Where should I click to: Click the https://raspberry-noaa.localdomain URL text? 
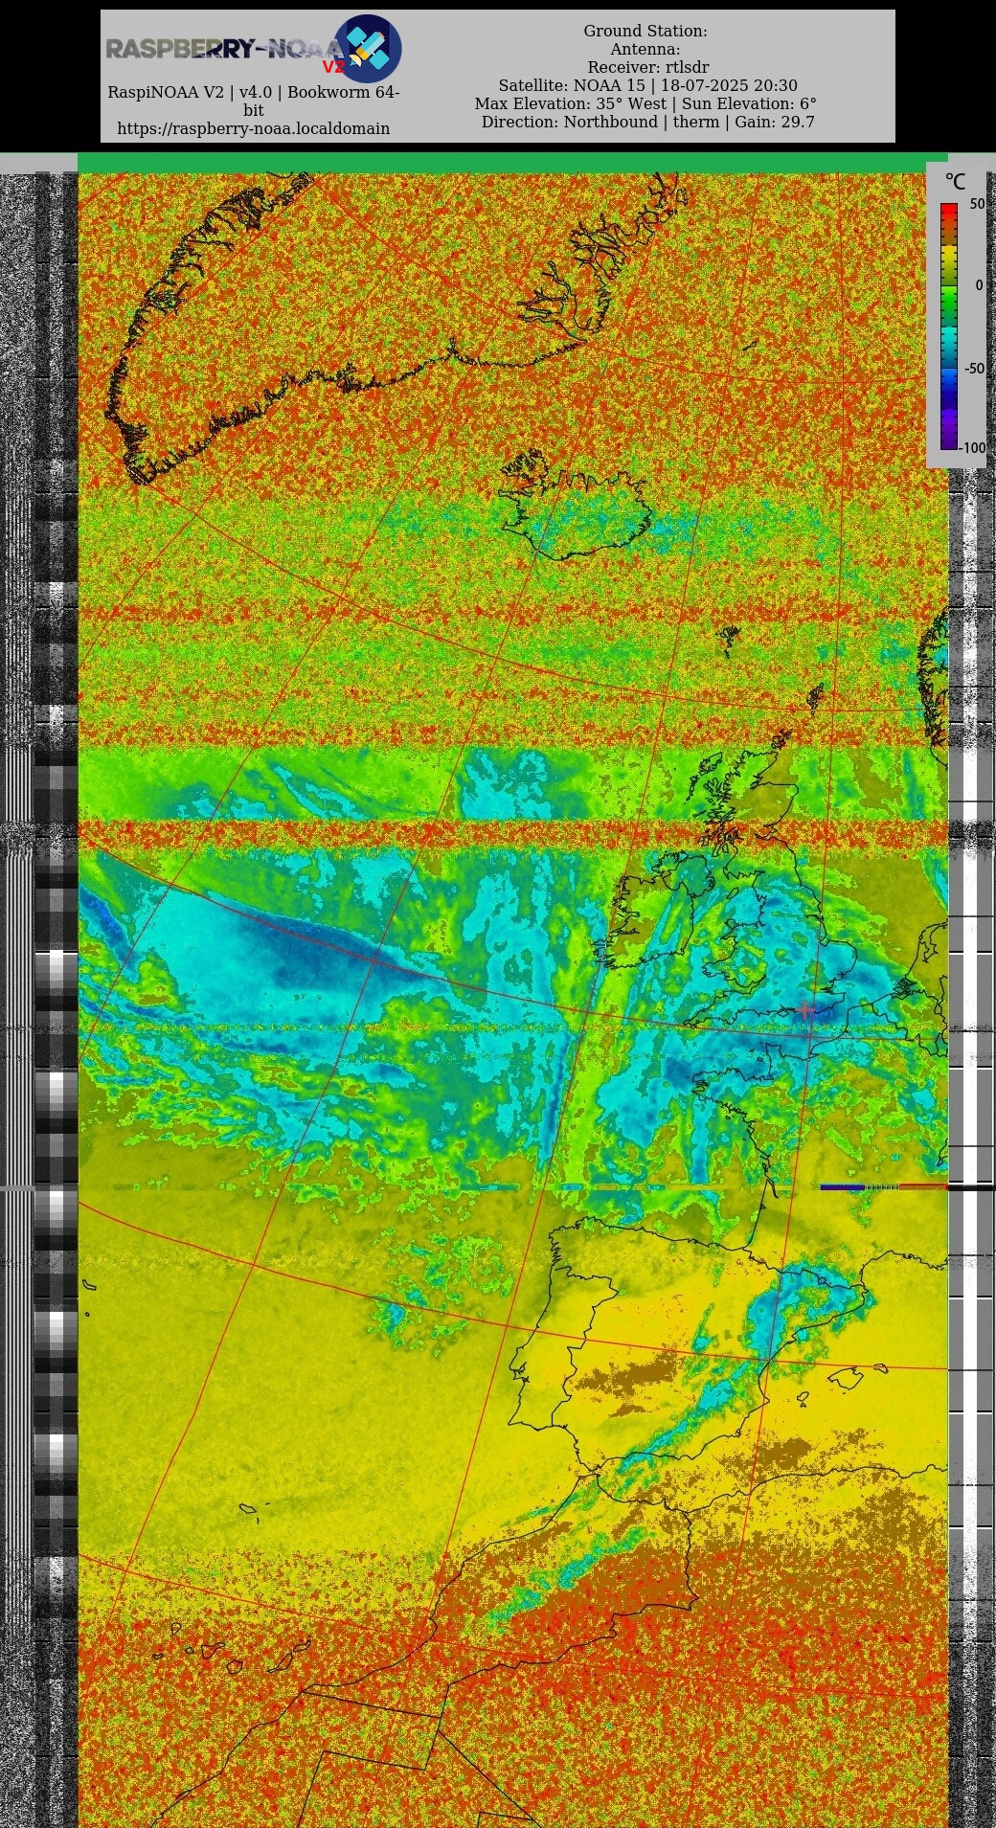254,128
